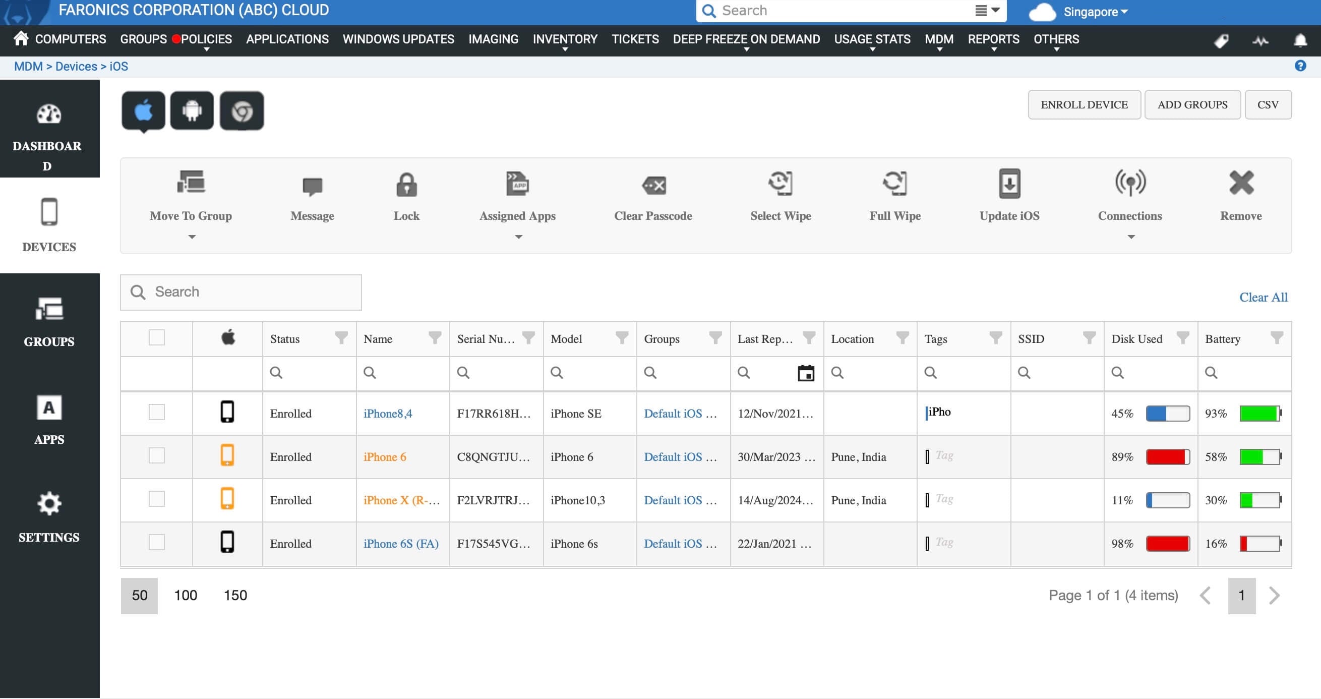
Task: Open the notifications bell icon
Action: click(x=1300, y=40)
